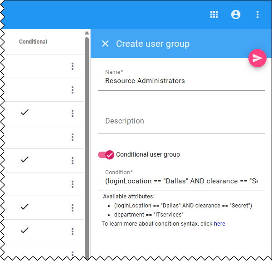Click the list's scroll-up arrow
The image size is (272, 261).
pos(87,33)
